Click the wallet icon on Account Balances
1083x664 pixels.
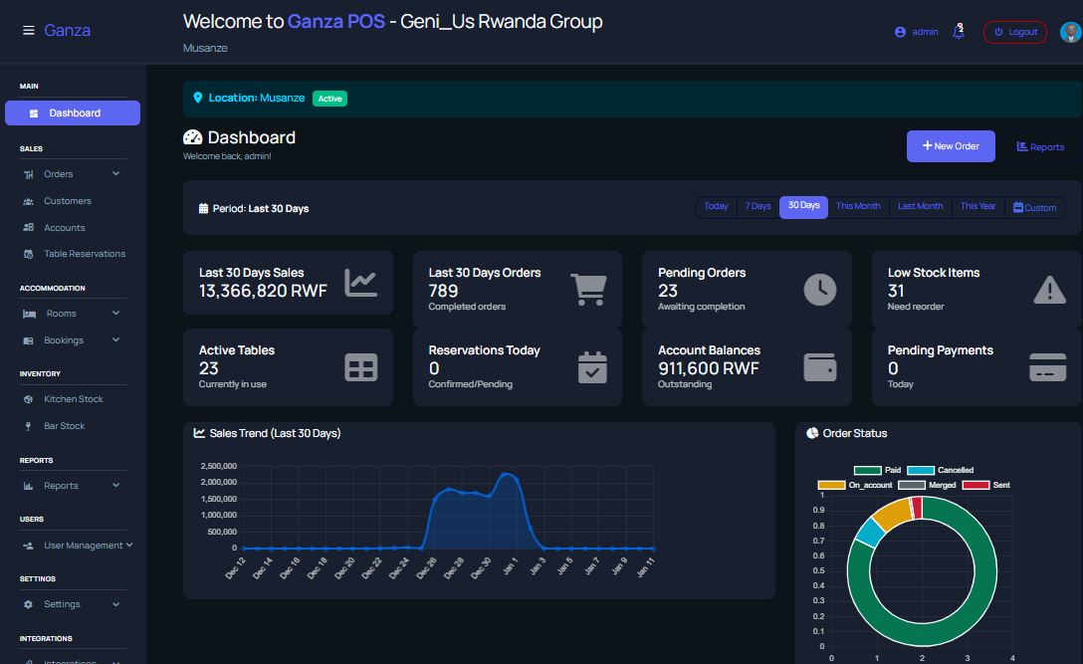point(819,367)
